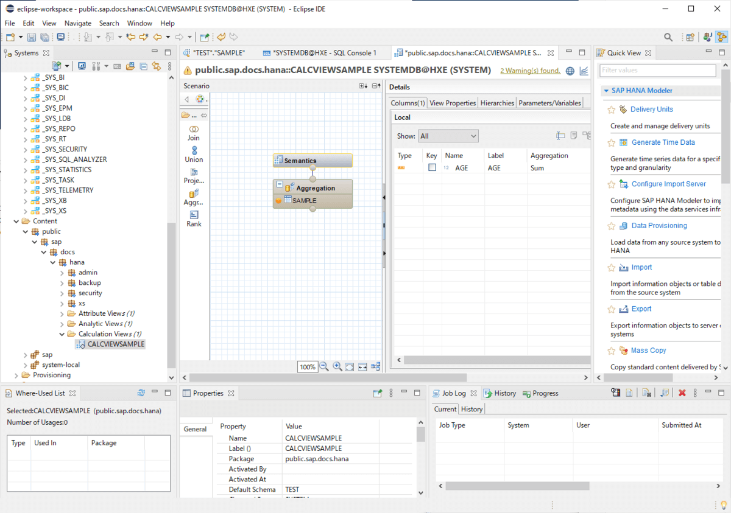The width and height of the screenshot is (731, 513).
Task: Open the Generate Time Data link
Action: (663, 142)
